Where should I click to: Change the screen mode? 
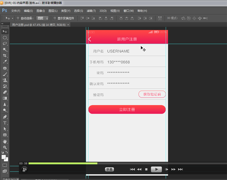(x=5, y=171)
